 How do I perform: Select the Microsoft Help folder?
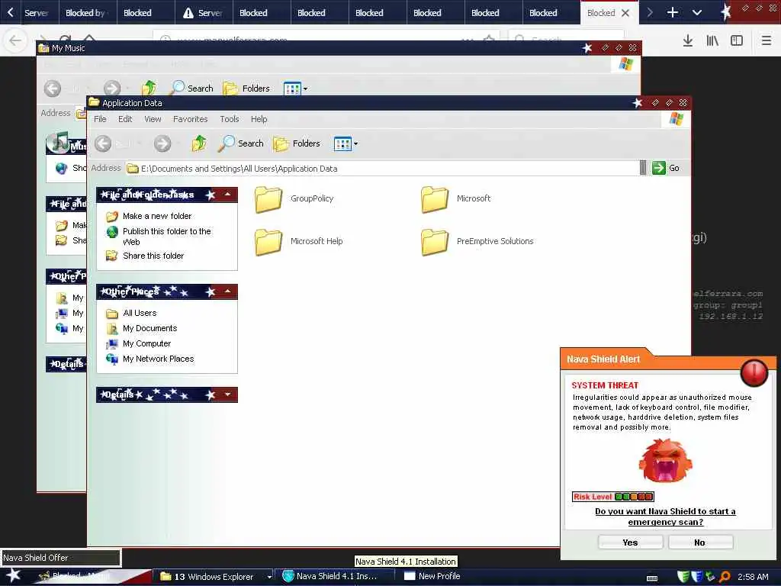(299, 242)
